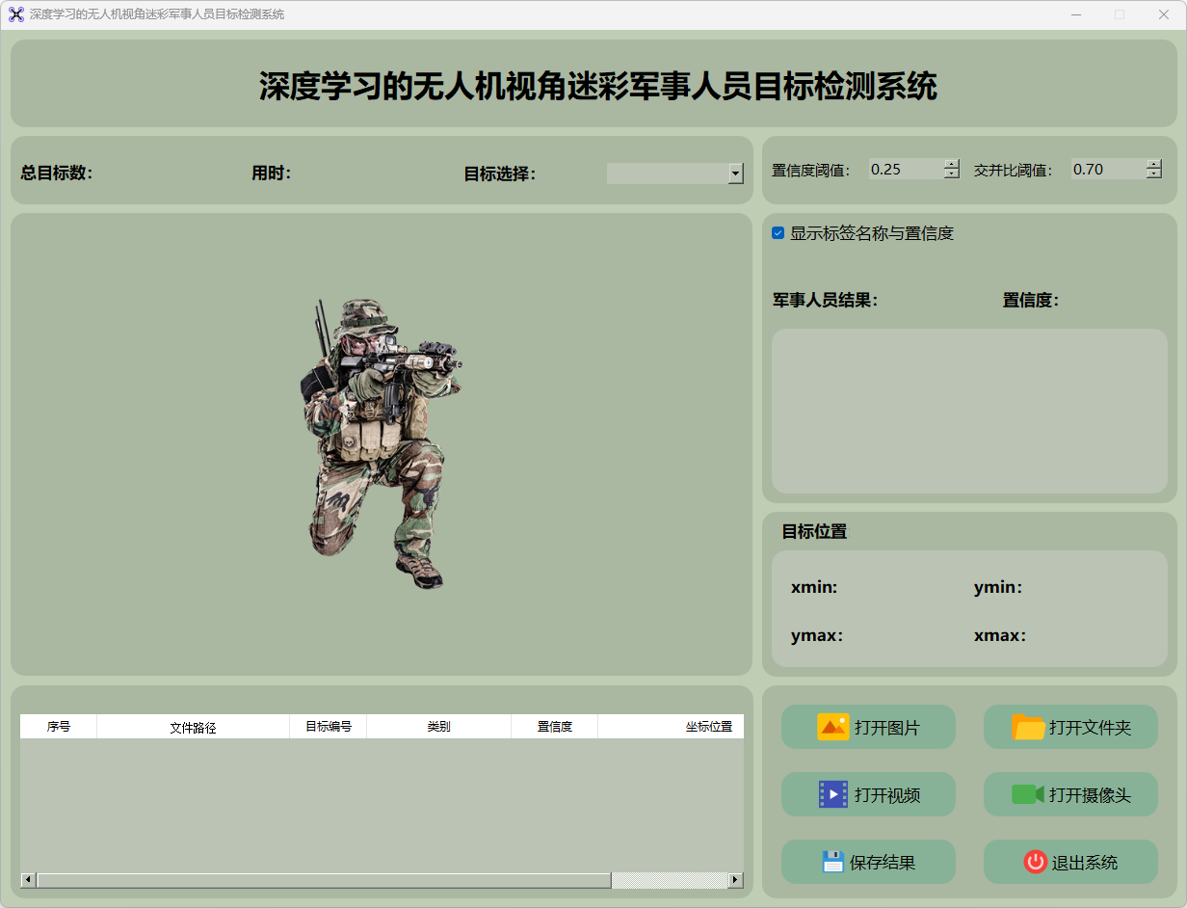Toggle the 显示标签名称与置信度 checkbox
Image resolution: width=1187 pixels, height=908 pixels.
pyautogui.click(x=778, y=233)
